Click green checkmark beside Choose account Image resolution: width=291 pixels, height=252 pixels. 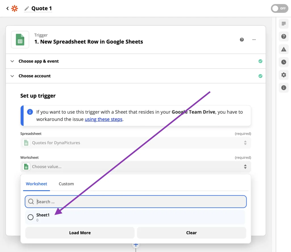260,76
